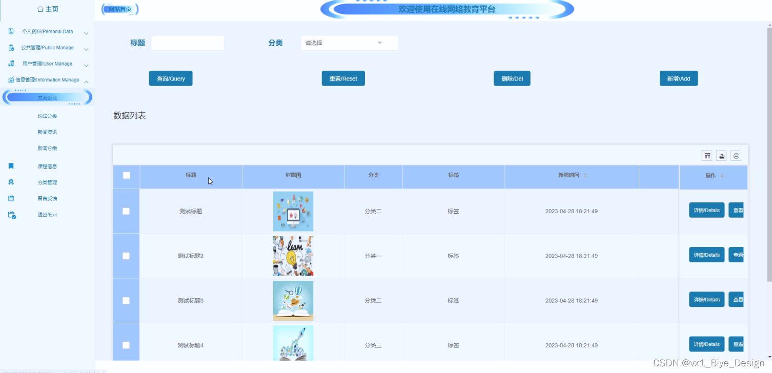
Task: Check the row checkbox for 测试标题4
Action: tap(126, 345)
